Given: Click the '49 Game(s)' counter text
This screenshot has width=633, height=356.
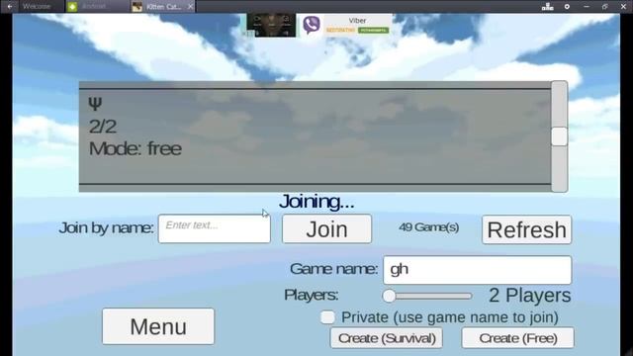Looking at the screenshot, I should click(428, 227).
